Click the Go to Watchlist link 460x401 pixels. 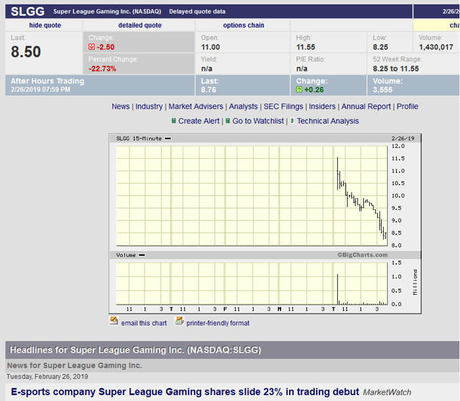(258, 121)
